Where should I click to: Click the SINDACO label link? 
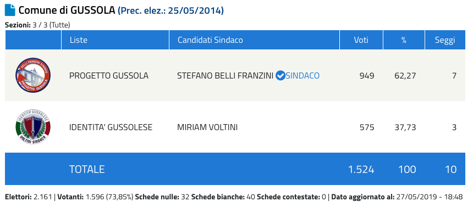302,76
